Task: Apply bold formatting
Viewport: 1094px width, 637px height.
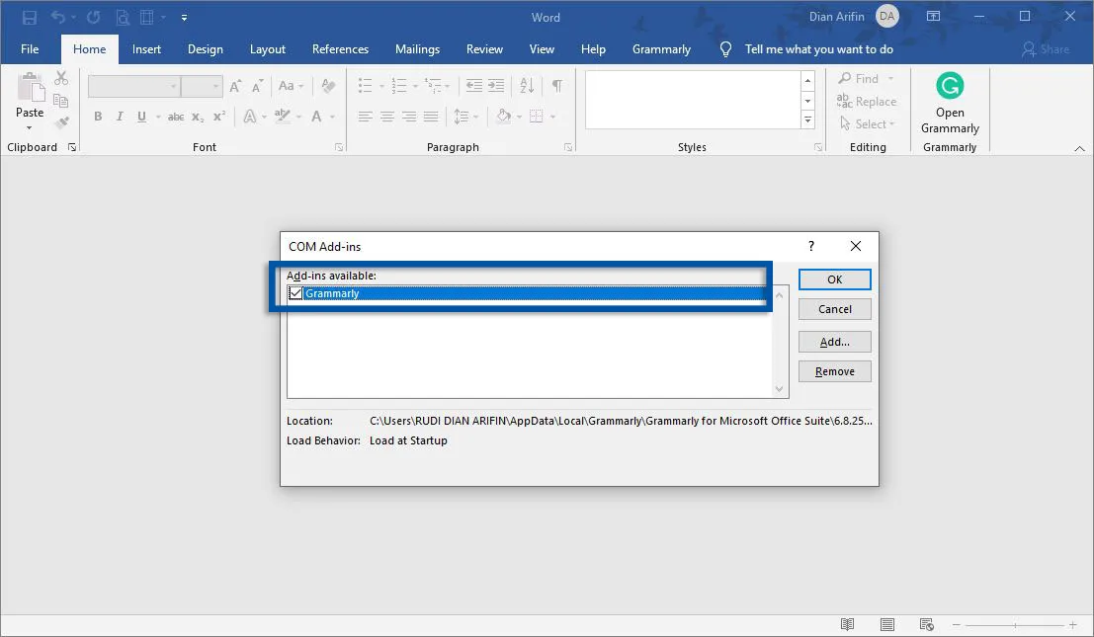Action: click(97, 117)
